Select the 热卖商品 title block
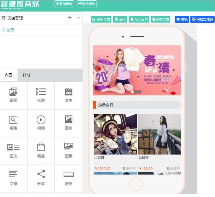The image size is (215, 197). [137, 105]
